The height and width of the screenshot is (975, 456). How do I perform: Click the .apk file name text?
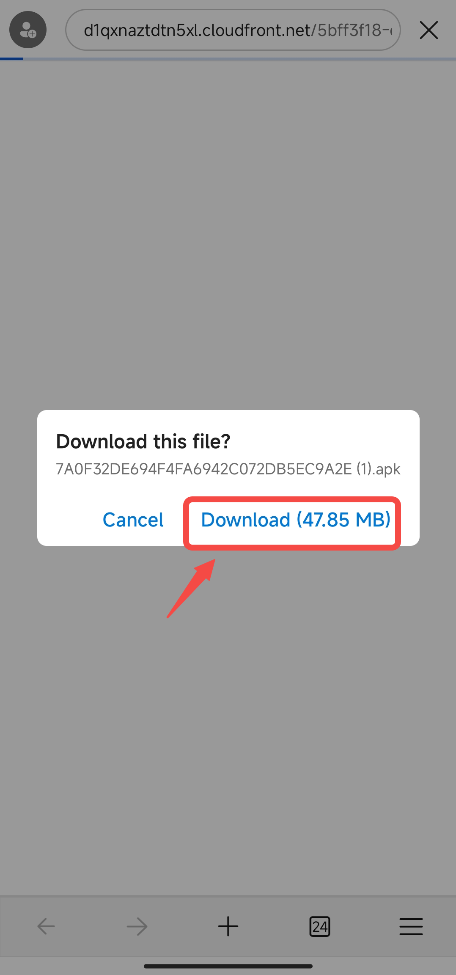point(228,469)
